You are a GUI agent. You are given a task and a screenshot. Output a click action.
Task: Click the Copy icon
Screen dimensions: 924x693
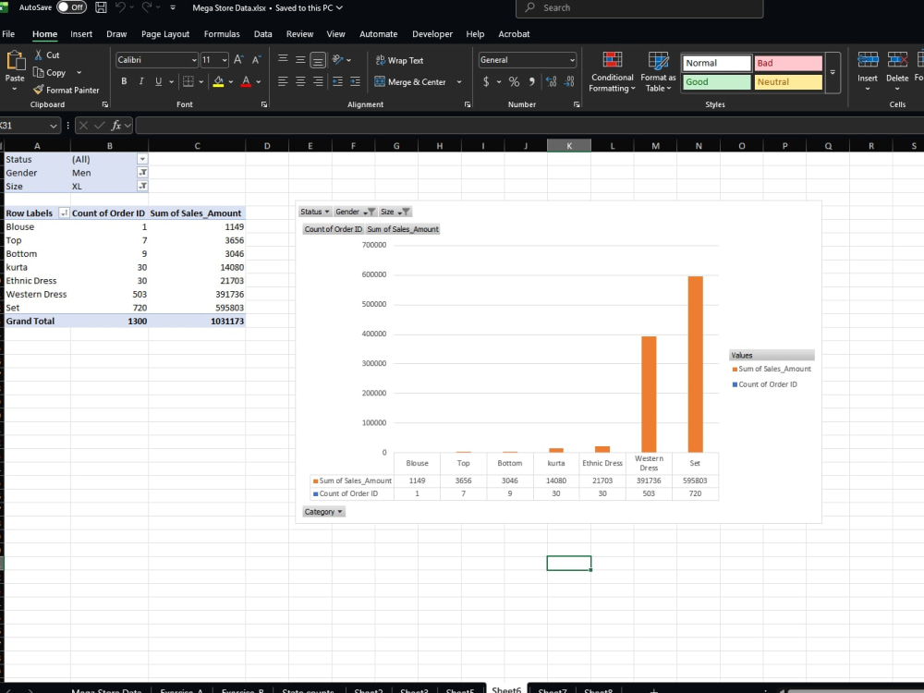(x=39, y=72)
